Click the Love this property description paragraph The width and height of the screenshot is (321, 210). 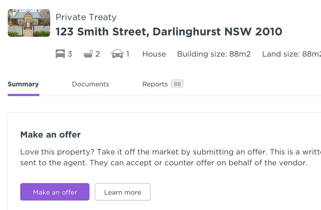[x=170, y=157]
